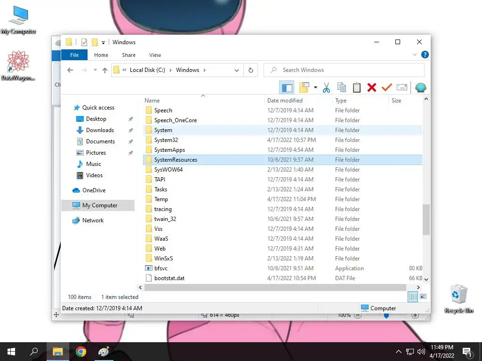Image resolution: width=482 pixels, height=361 pixels.
Task: Select OneDrive in navigation pane
Action: click(94, 190)
